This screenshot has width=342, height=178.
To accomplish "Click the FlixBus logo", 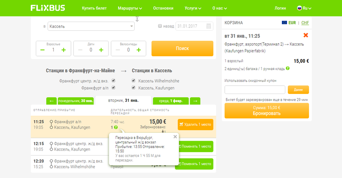I will pyautogui.click(x=48, y=8).
